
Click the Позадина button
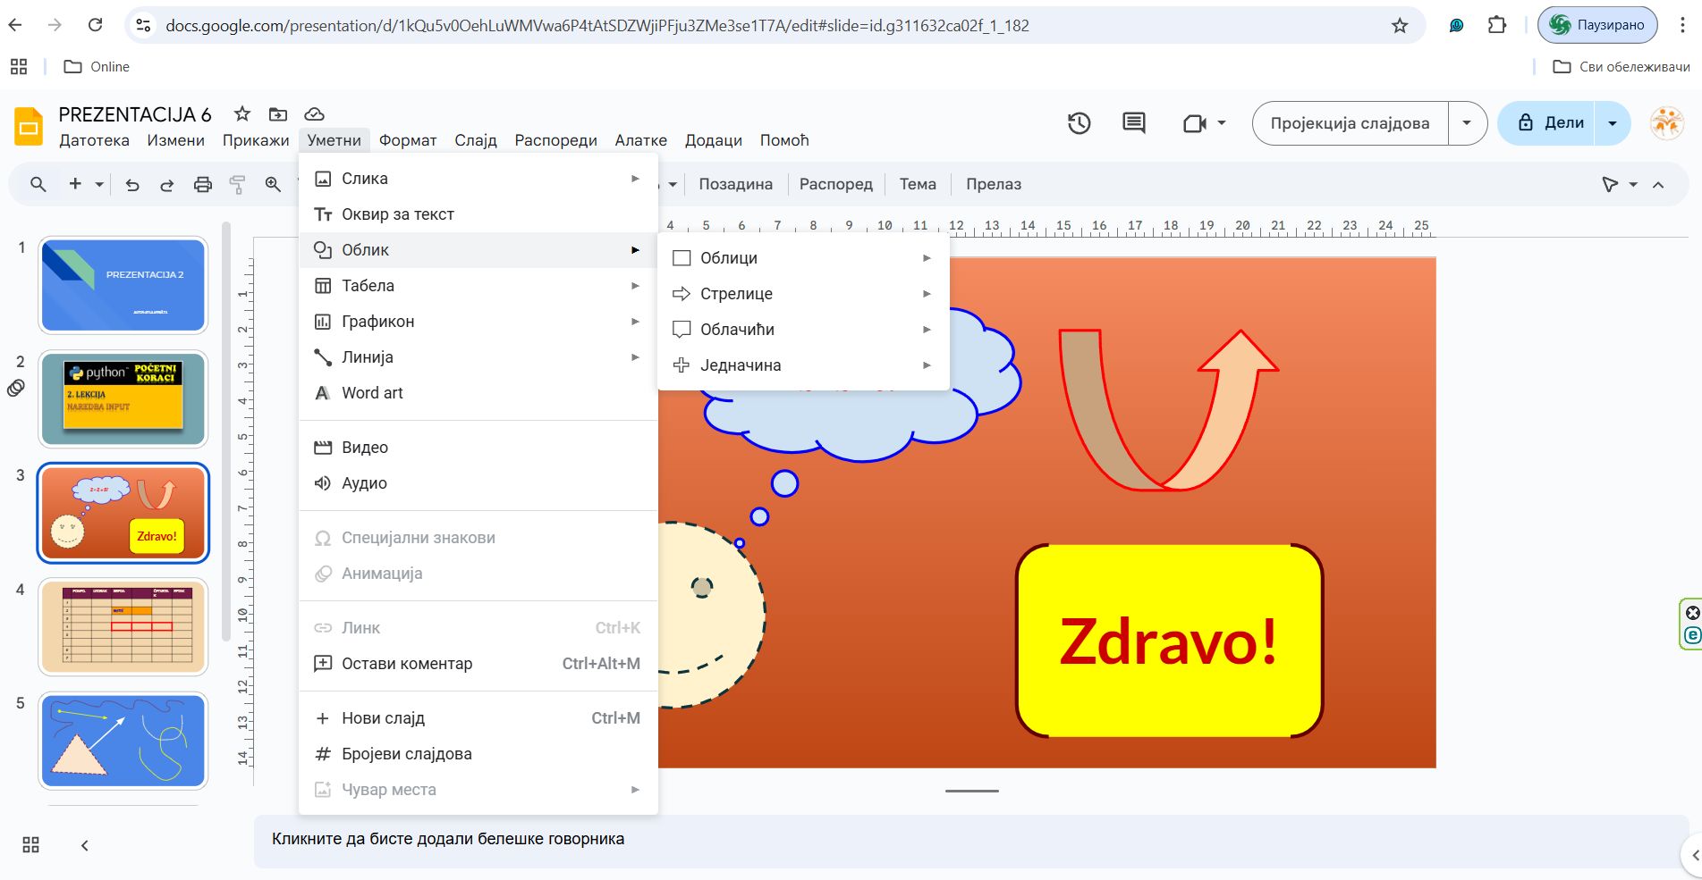(735, 185)
